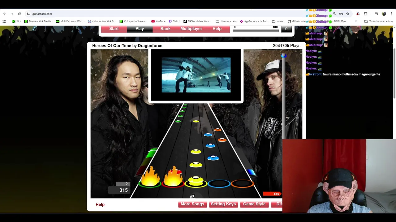Click the bcstrom chat message
Screen dimensions: 396x222
[x=343, y=74]
